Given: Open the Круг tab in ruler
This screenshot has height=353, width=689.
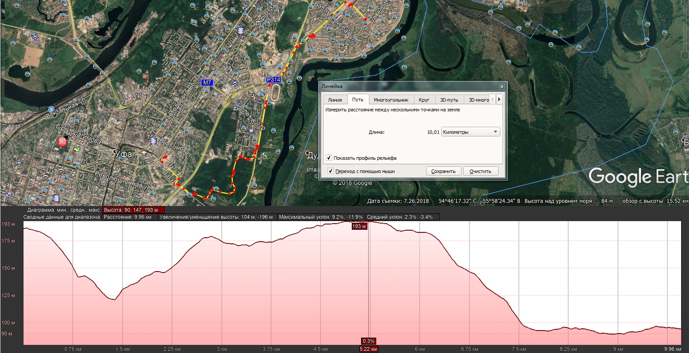Looking at the screenshot, I should click(424, 100).
